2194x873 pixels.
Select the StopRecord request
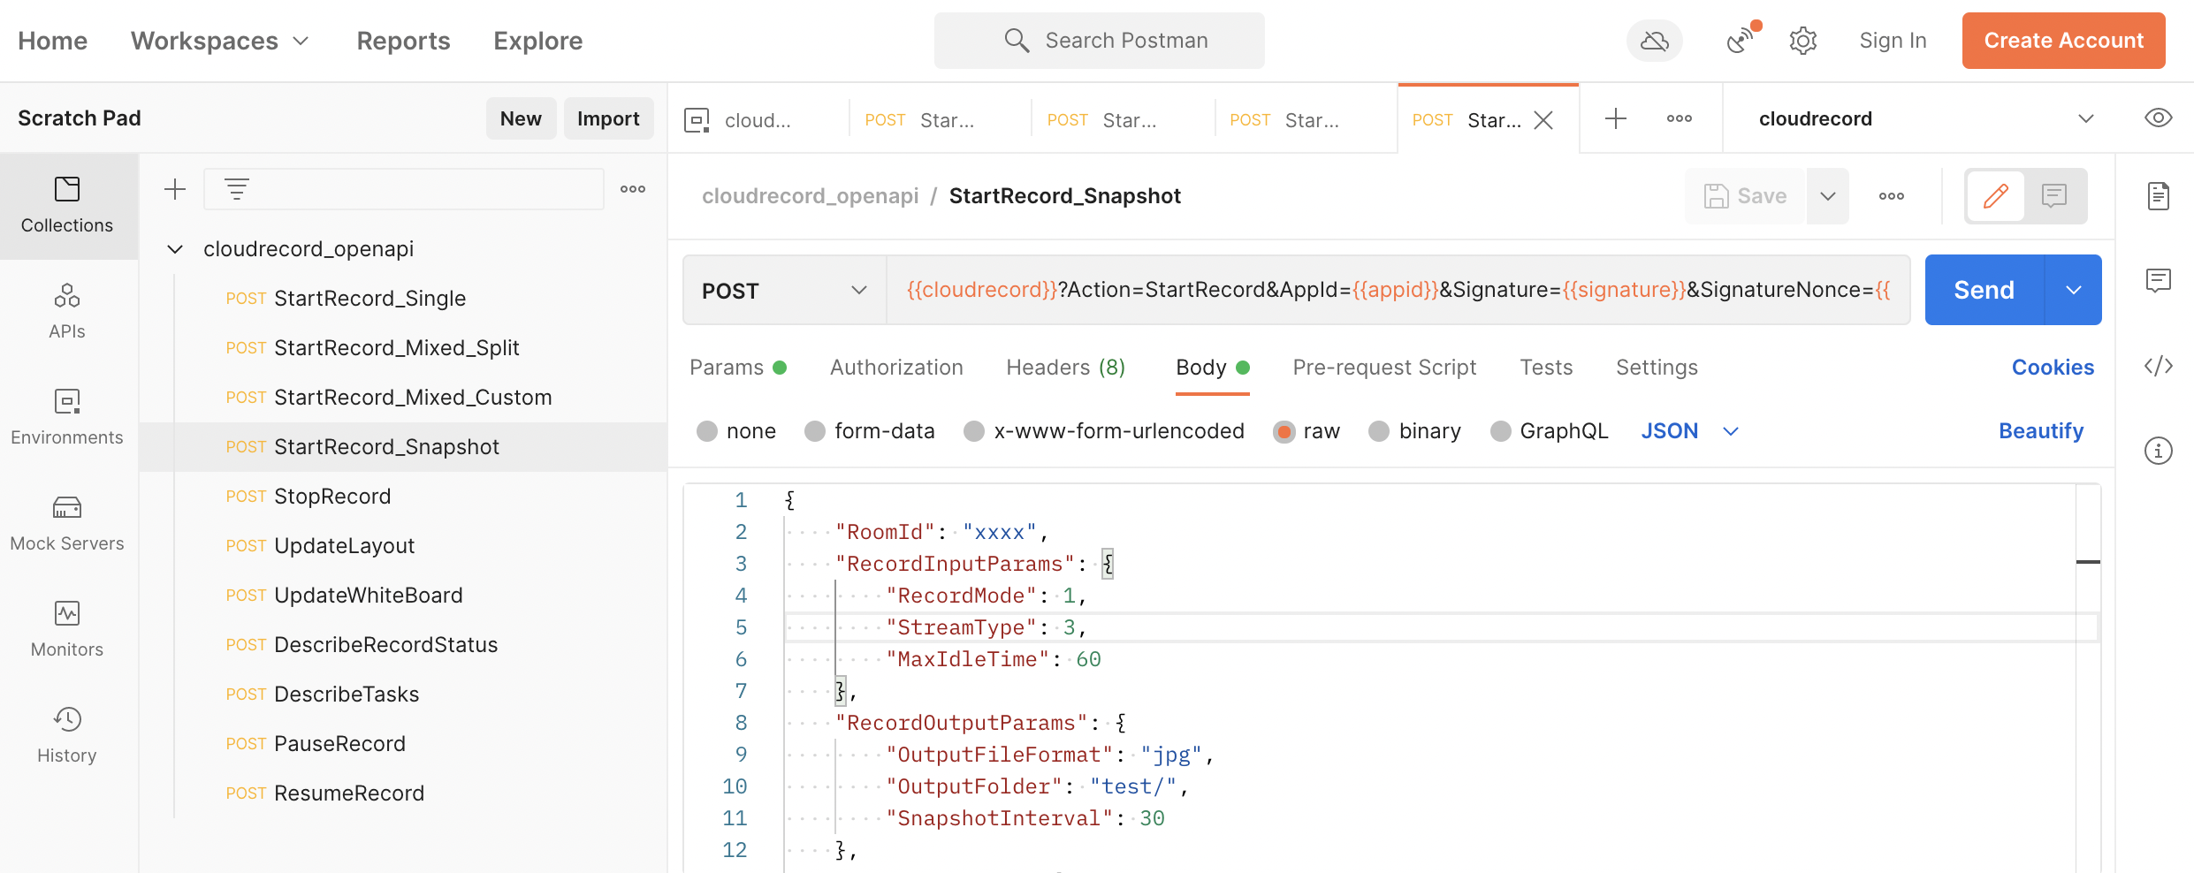403,497
